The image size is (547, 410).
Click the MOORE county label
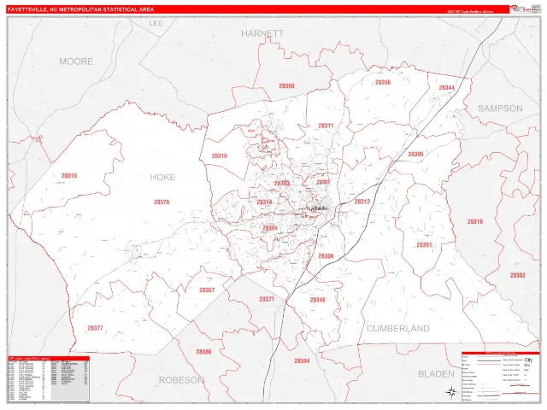tap(76, 61)
